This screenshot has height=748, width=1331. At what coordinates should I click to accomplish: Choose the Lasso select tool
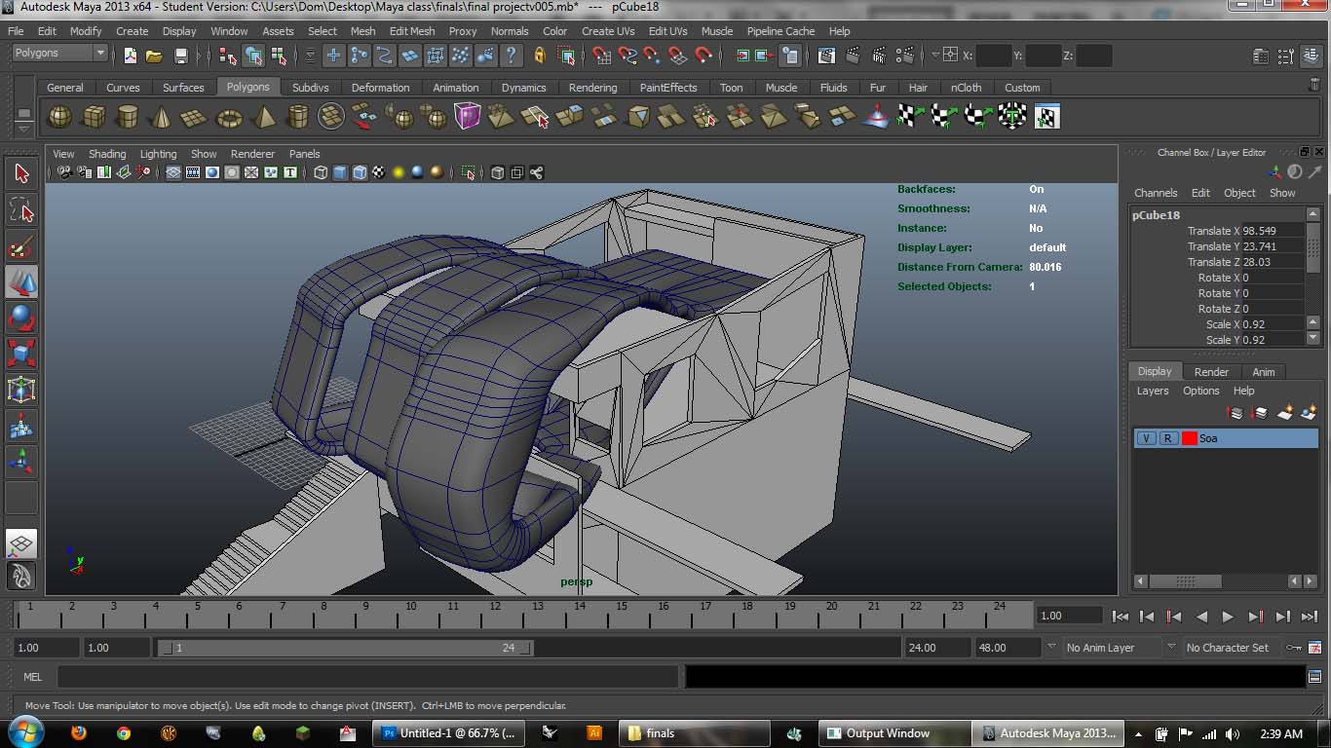(21, 210)
